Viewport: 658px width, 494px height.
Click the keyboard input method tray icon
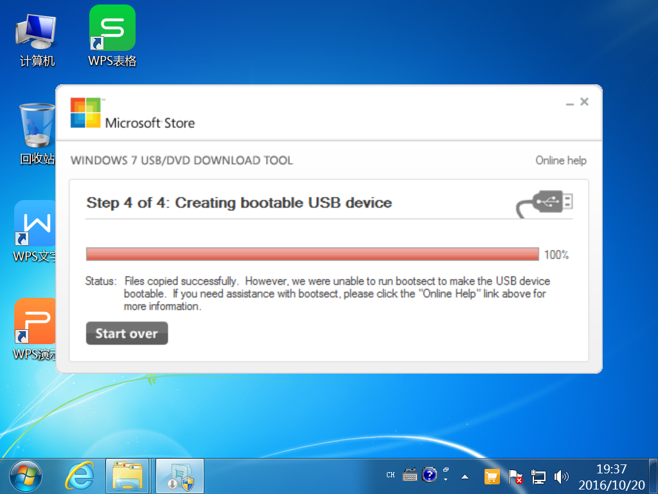409,475
